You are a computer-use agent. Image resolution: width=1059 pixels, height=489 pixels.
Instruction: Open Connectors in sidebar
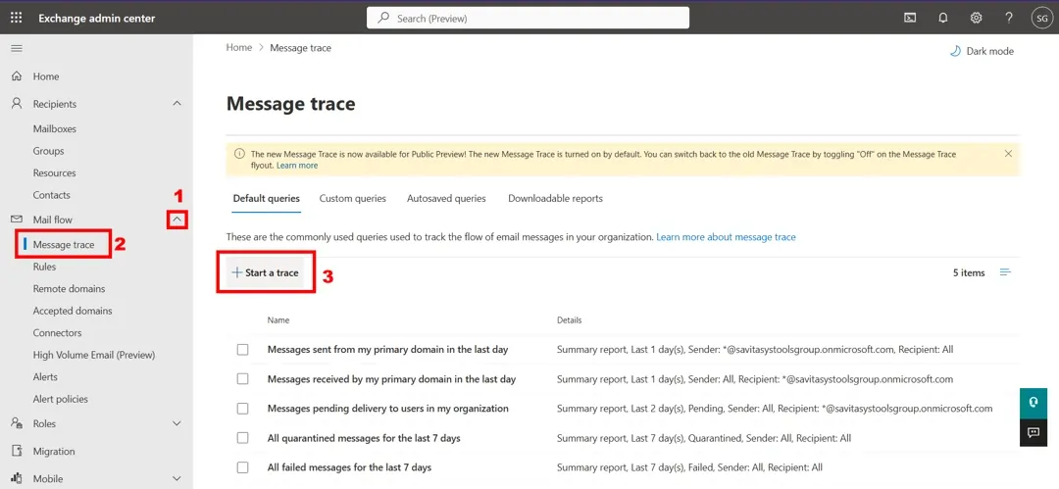(x=58, y=333)
